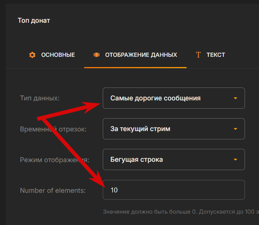The width and height of the screenshot is (259, 225).
Task: Click the hint text about allowed values
Action: pos(181,212)
